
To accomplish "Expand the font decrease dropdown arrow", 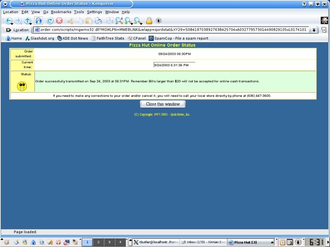I will point(141,24).
